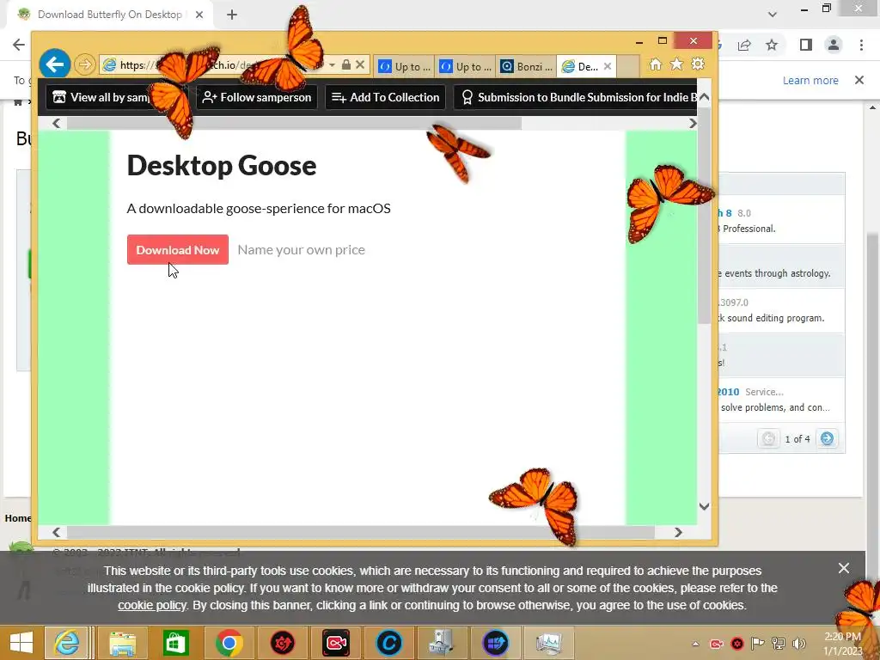This screenshot has width=880, height=660.
Task: Click 'Follow samperson' button
Action: click(x=256, y=97)
